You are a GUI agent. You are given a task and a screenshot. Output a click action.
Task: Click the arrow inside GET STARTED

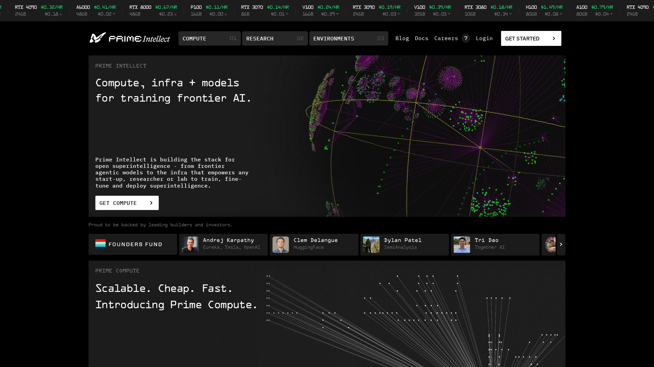click(x=554, y=38)
